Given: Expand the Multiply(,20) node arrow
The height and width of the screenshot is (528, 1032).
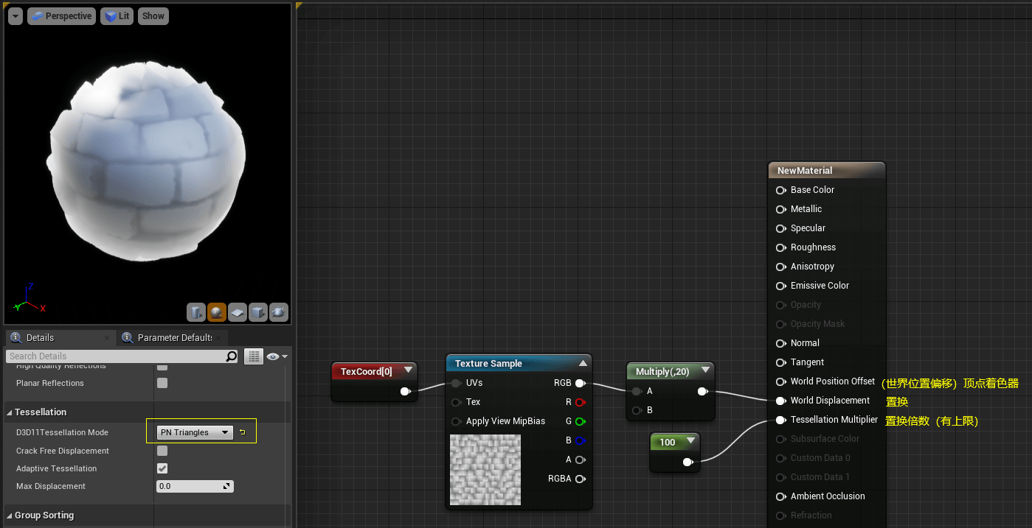Looking at the screenshot, I should tap(705, 370).
